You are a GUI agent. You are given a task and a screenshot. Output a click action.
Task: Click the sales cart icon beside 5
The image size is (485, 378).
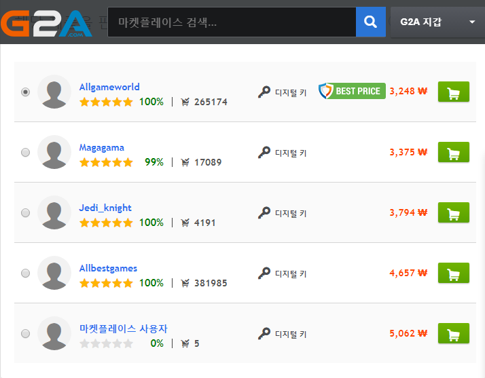[185, 343]
